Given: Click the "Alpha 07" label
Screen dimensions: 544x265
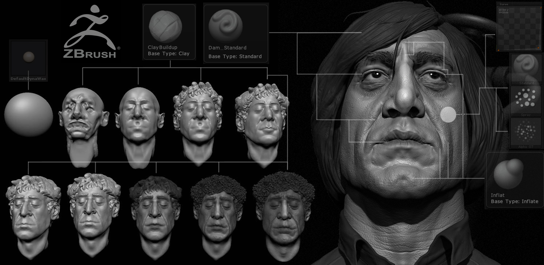Looking at the screenshot, I should click(x=526, y=146).
